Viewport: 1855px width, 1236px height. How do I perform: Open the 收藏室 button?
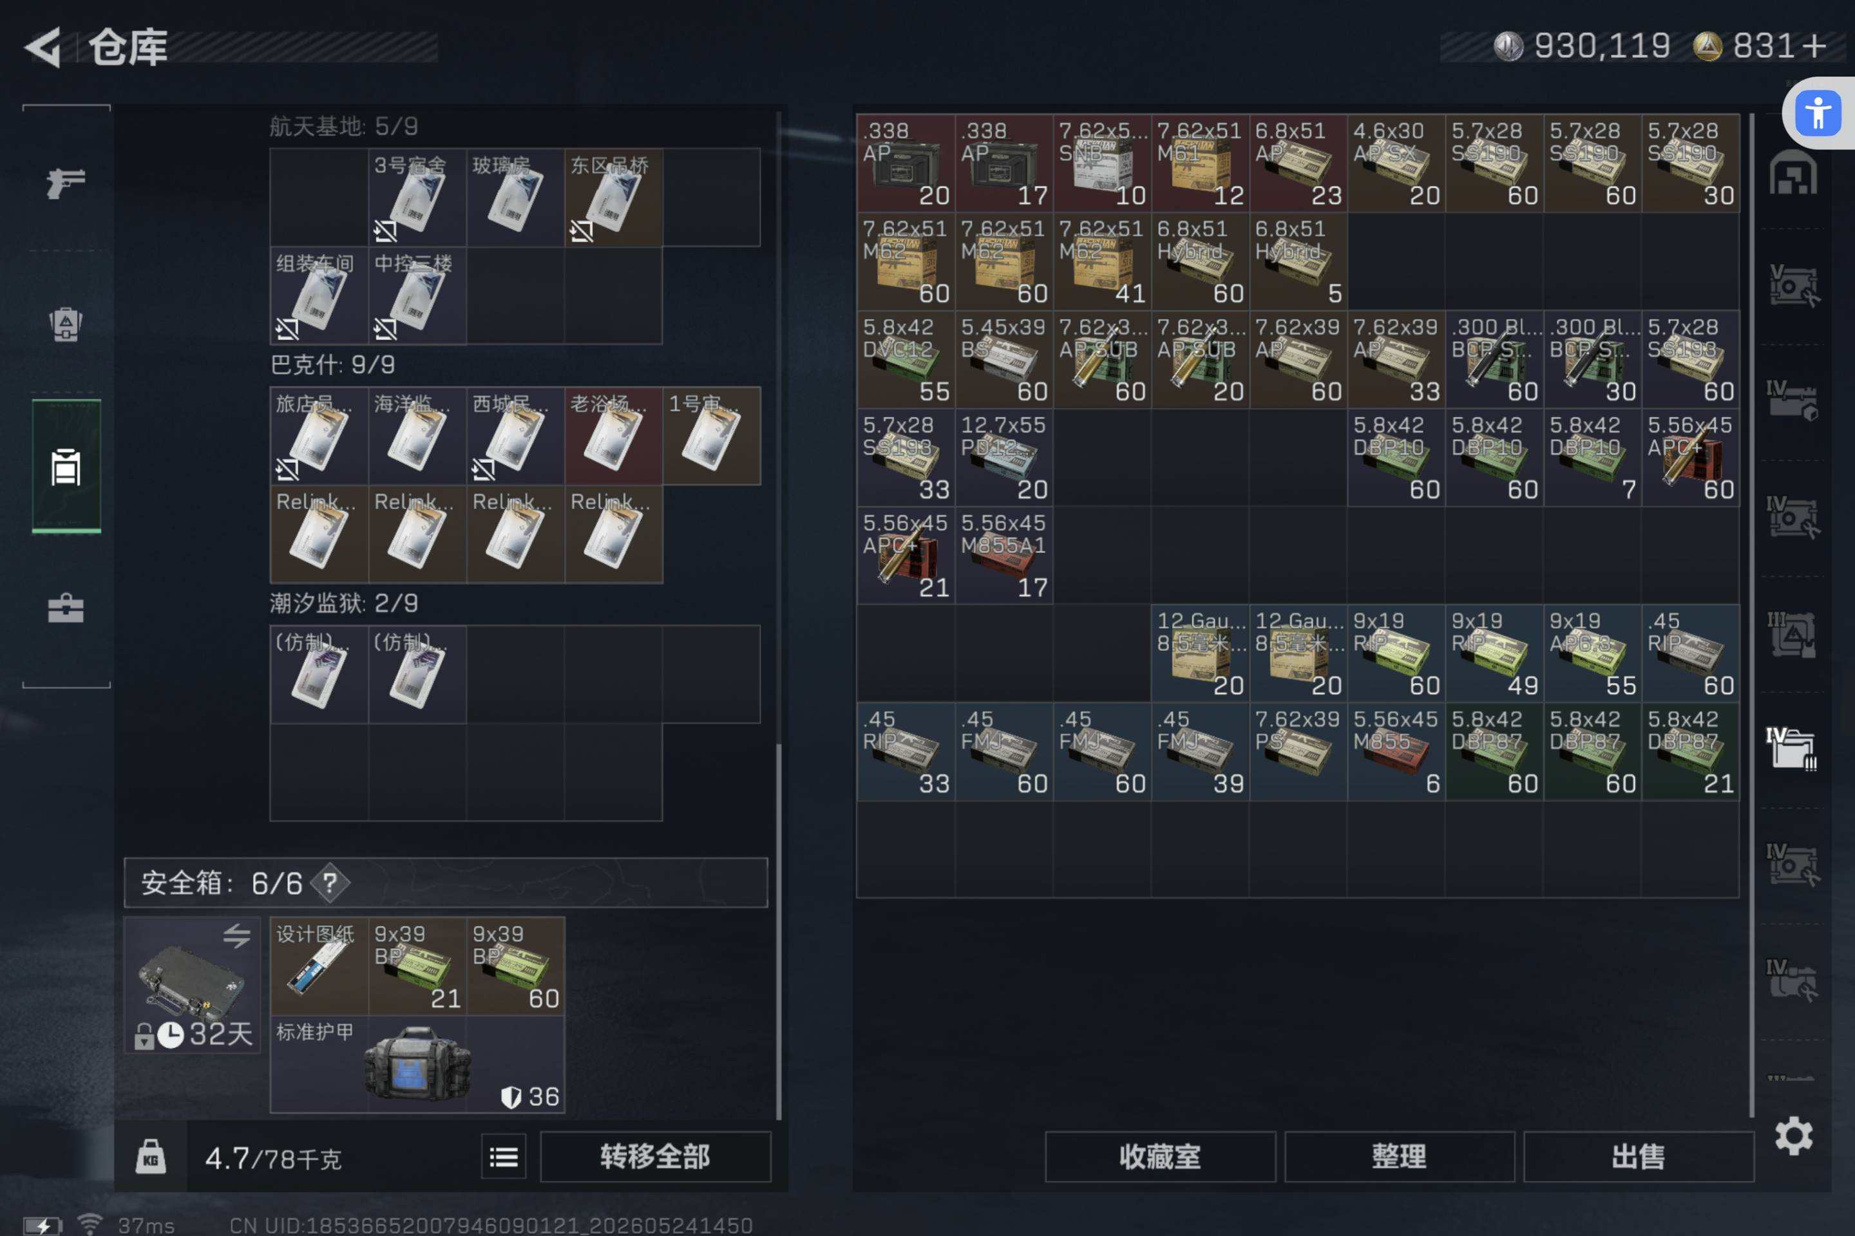(x=1160, y=1156)
